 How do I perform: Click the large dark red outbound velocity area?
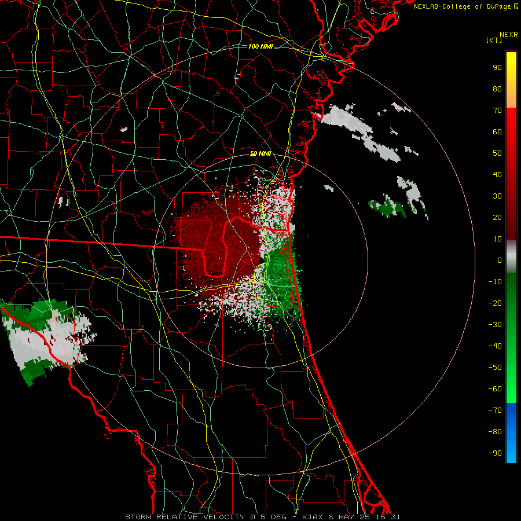216,243
